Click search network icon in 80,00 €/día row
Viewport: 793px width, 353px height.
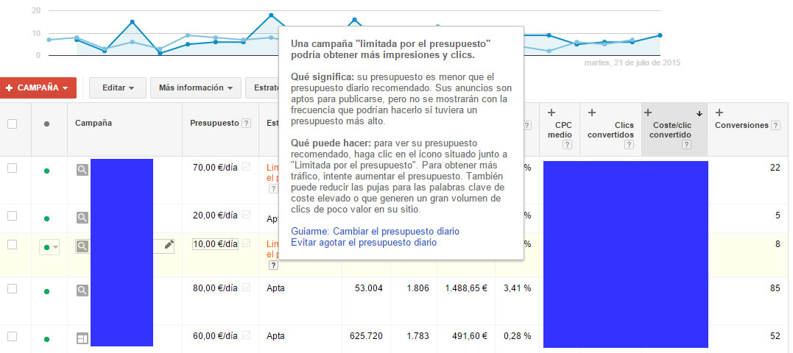(x=82, y=290)
